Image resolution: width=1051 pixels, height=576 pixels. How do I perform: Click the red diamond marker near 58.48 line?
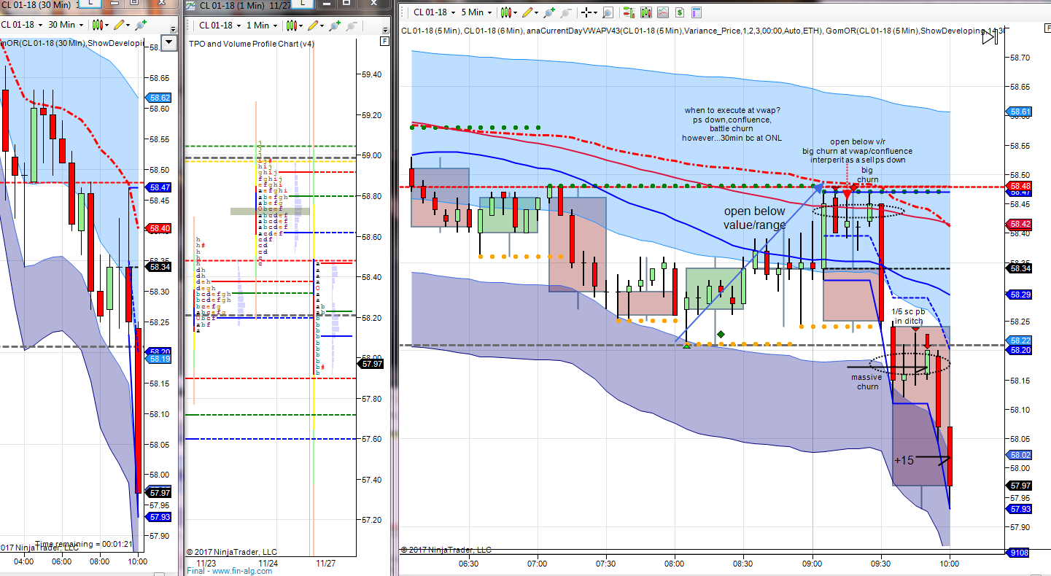tap(852, 188)
